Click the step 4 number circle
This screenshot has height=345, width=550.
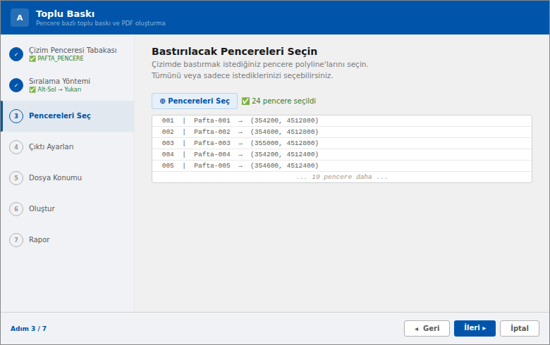tap(16, 147)
